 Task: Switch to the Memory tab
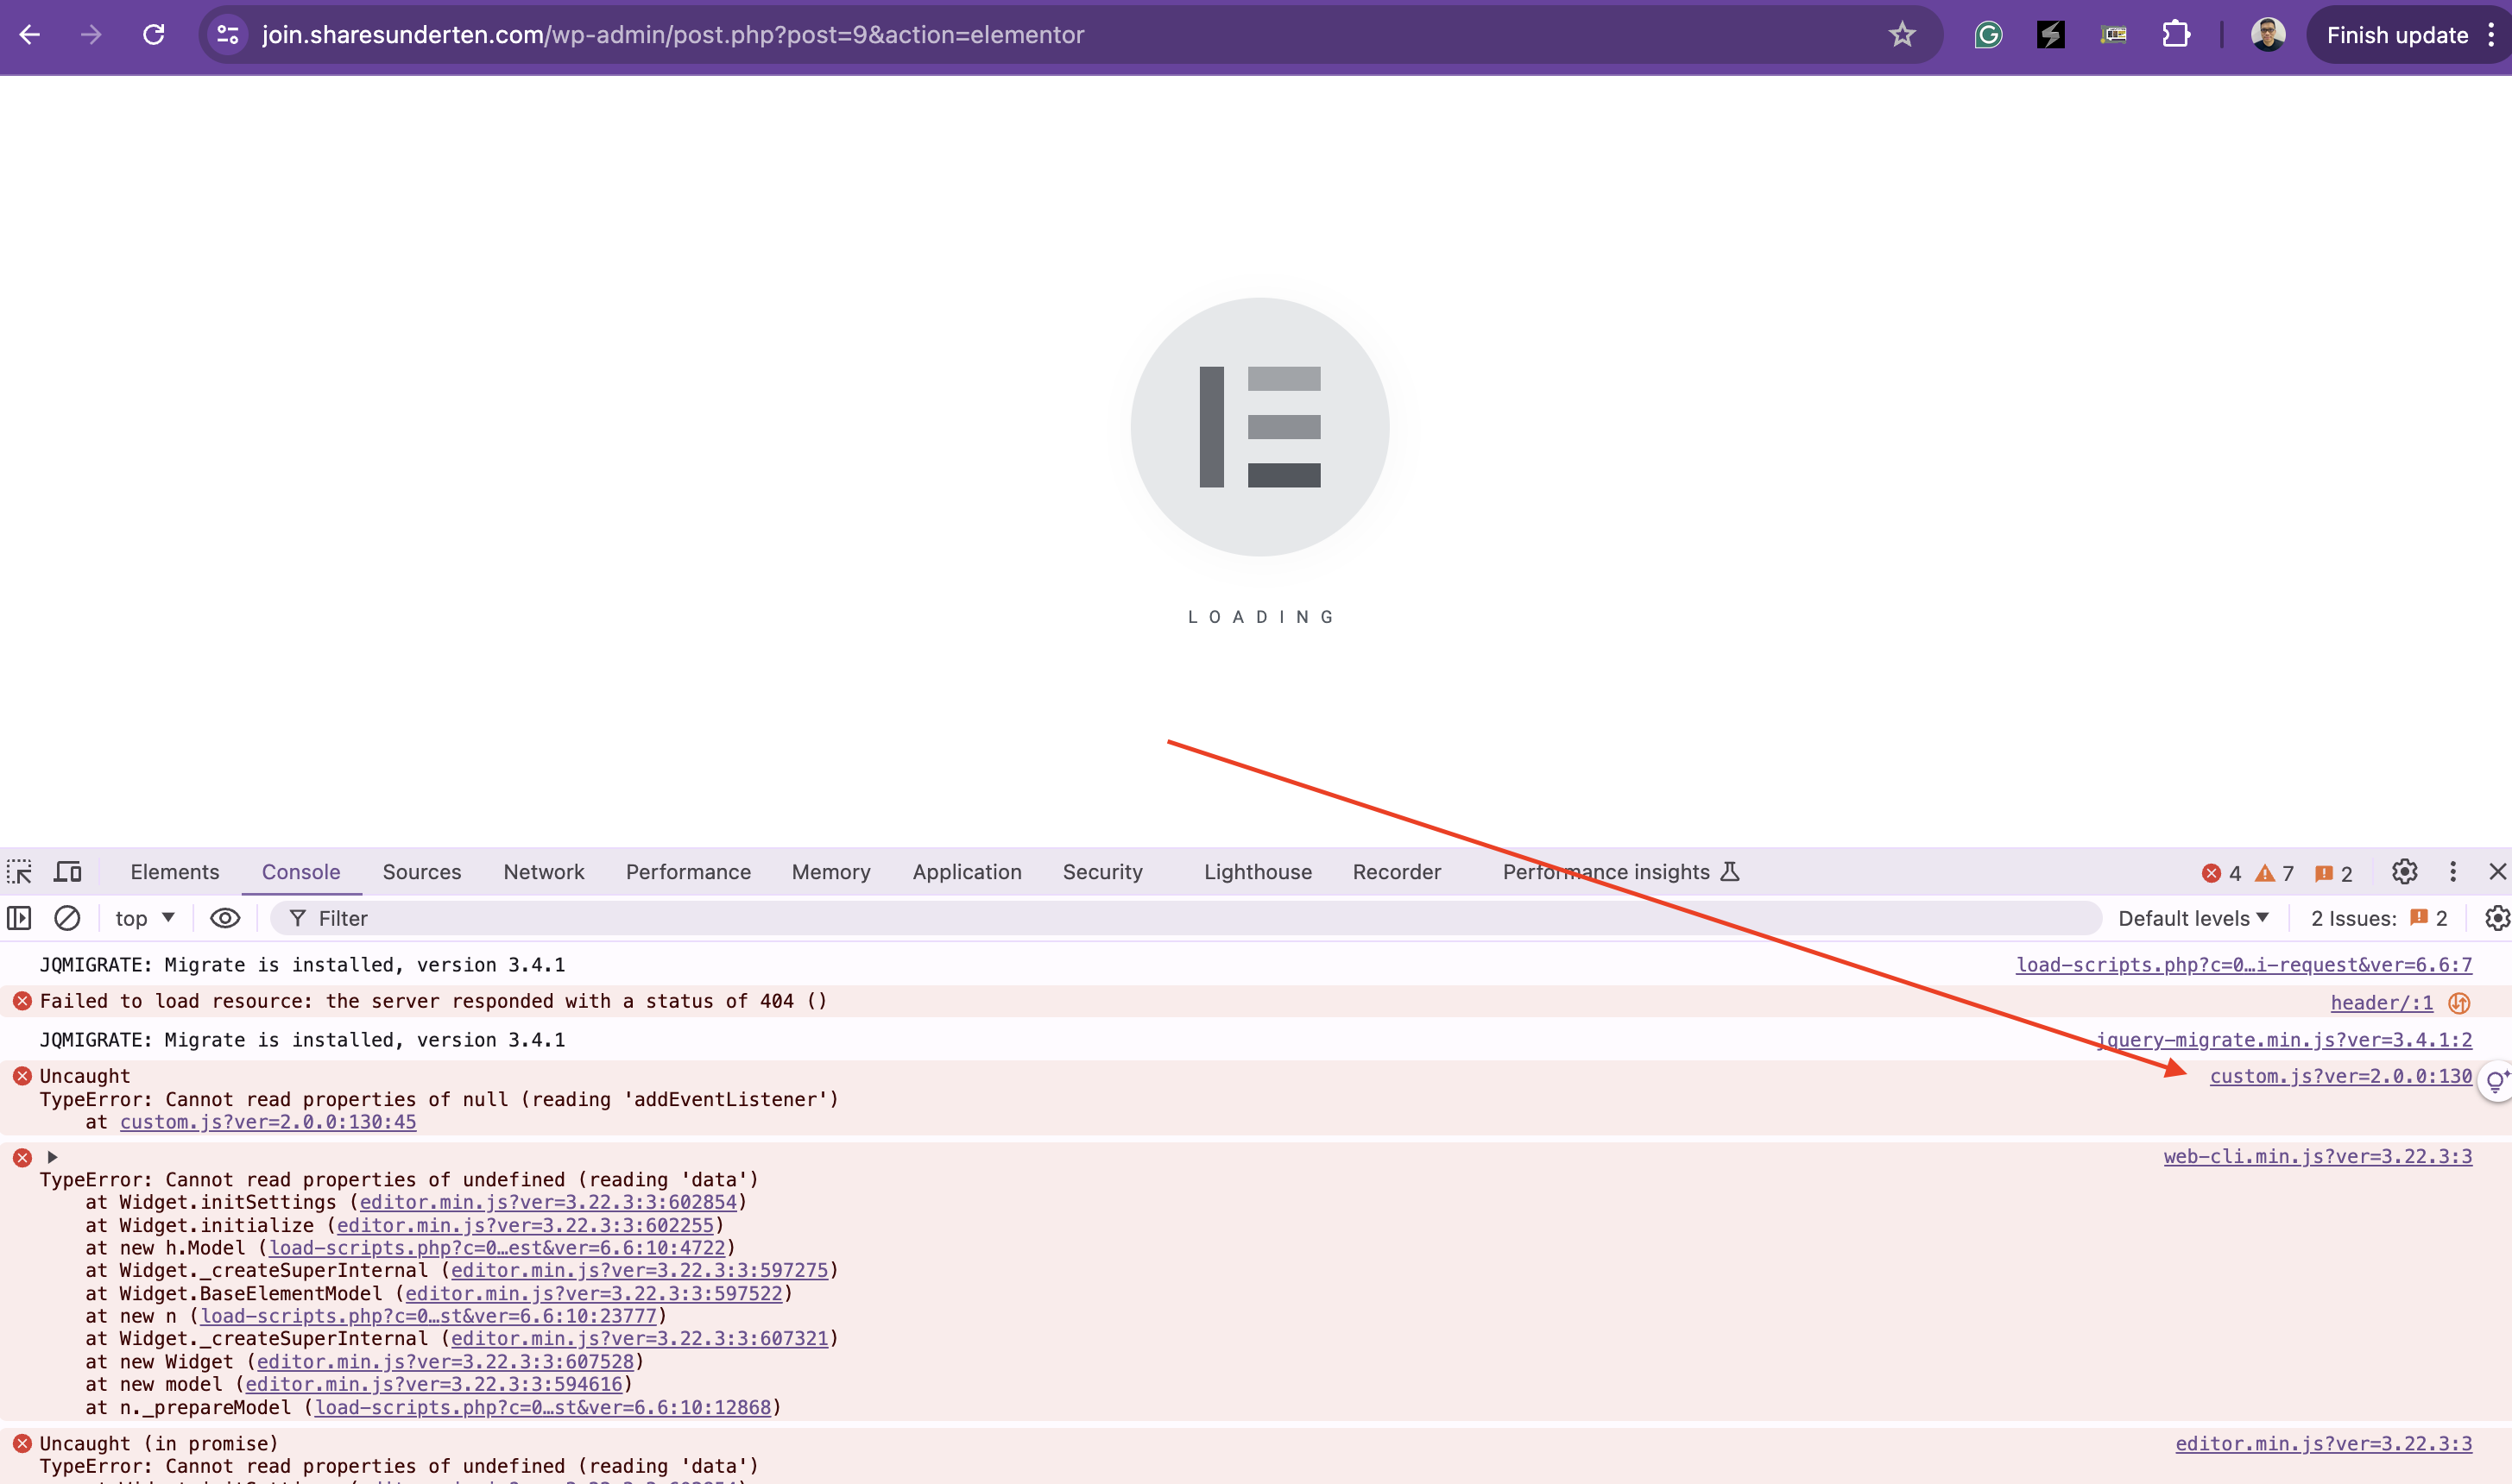coord(830,872)
